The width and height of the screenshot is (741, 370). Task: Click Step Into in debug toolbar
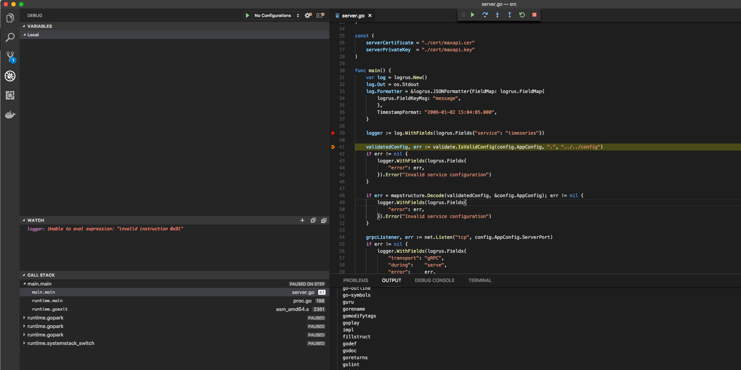(x=497, y=15)
